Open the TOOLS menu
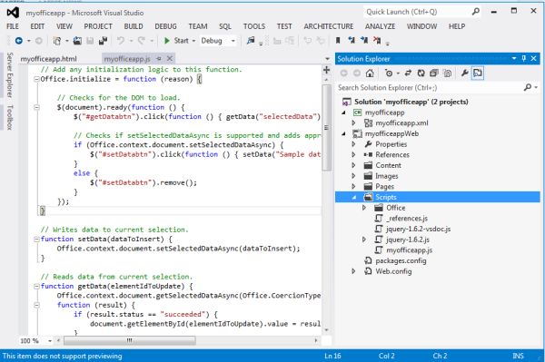 coord(254,26)
